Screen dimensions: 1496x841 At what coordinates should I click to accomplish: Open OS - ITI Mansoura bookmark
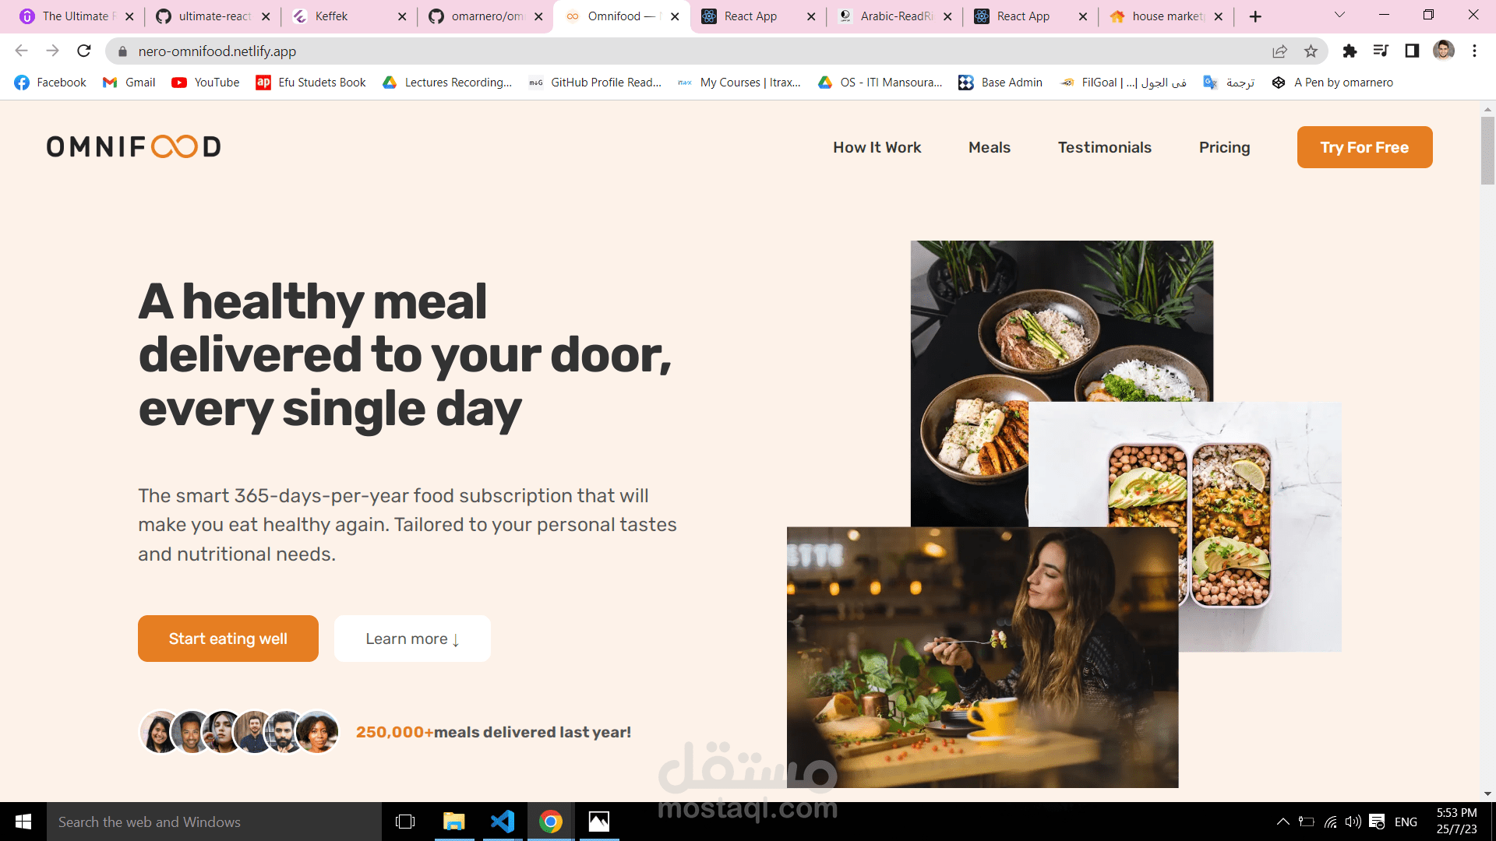pos(880,83)
